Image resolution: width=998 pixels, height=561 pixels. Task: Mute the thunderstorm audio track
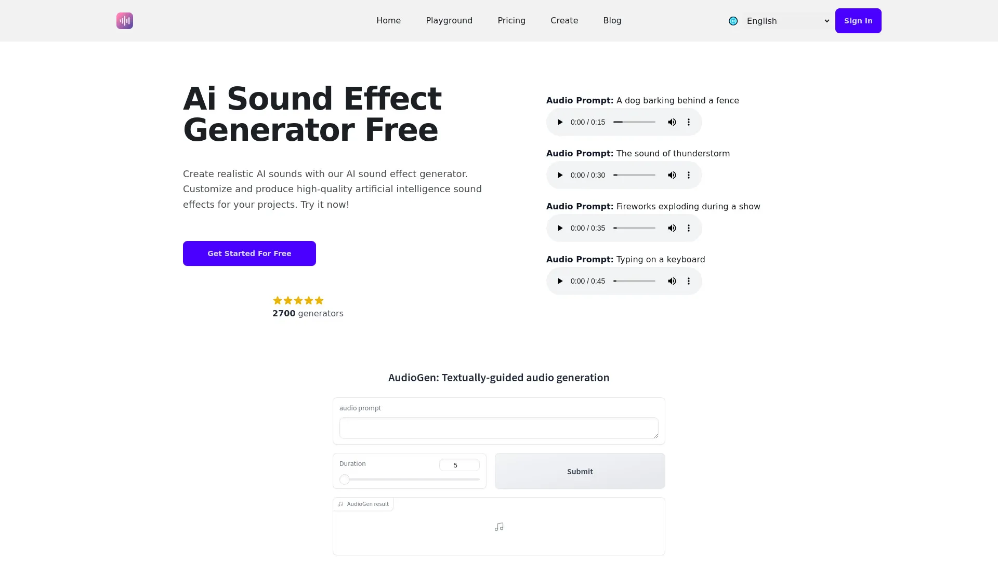pos(672,175)
